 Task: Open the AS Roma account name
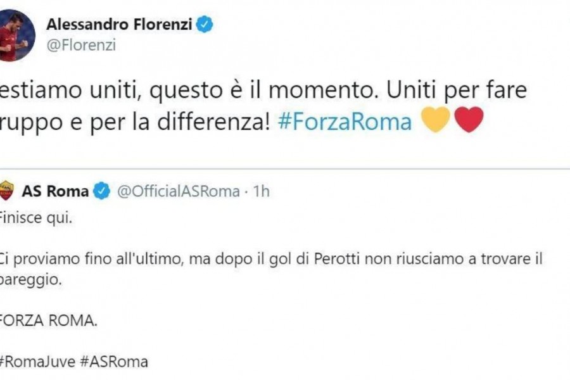[55, 191]
